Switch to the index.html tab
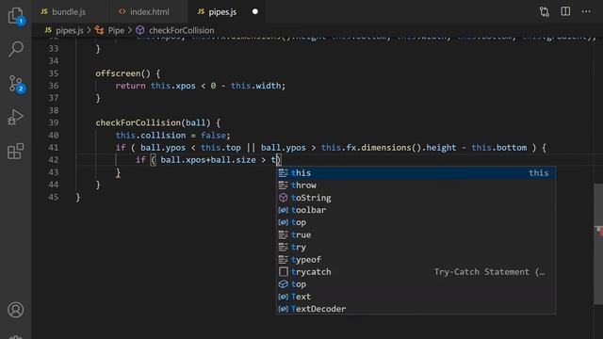The image size is (603, 339). pyautogui.click(x=149, y=12)
